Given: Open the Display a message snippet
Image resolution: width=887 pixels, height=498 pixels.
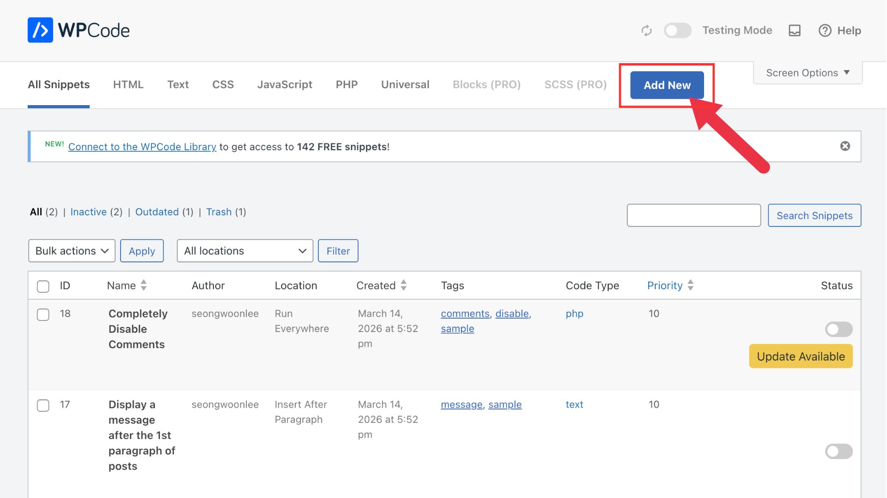Looking at the screenshot, I should click(142, 435).
